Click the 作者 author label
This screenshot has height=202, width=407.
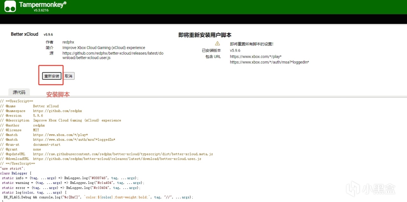point(49,42)
